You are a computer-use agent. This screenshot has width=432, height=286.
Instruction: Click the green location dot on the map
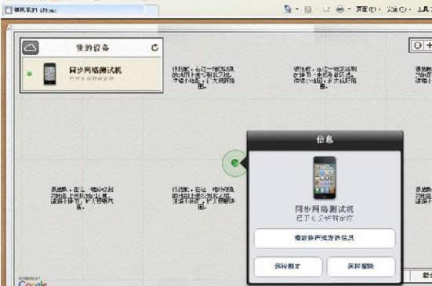234,163
